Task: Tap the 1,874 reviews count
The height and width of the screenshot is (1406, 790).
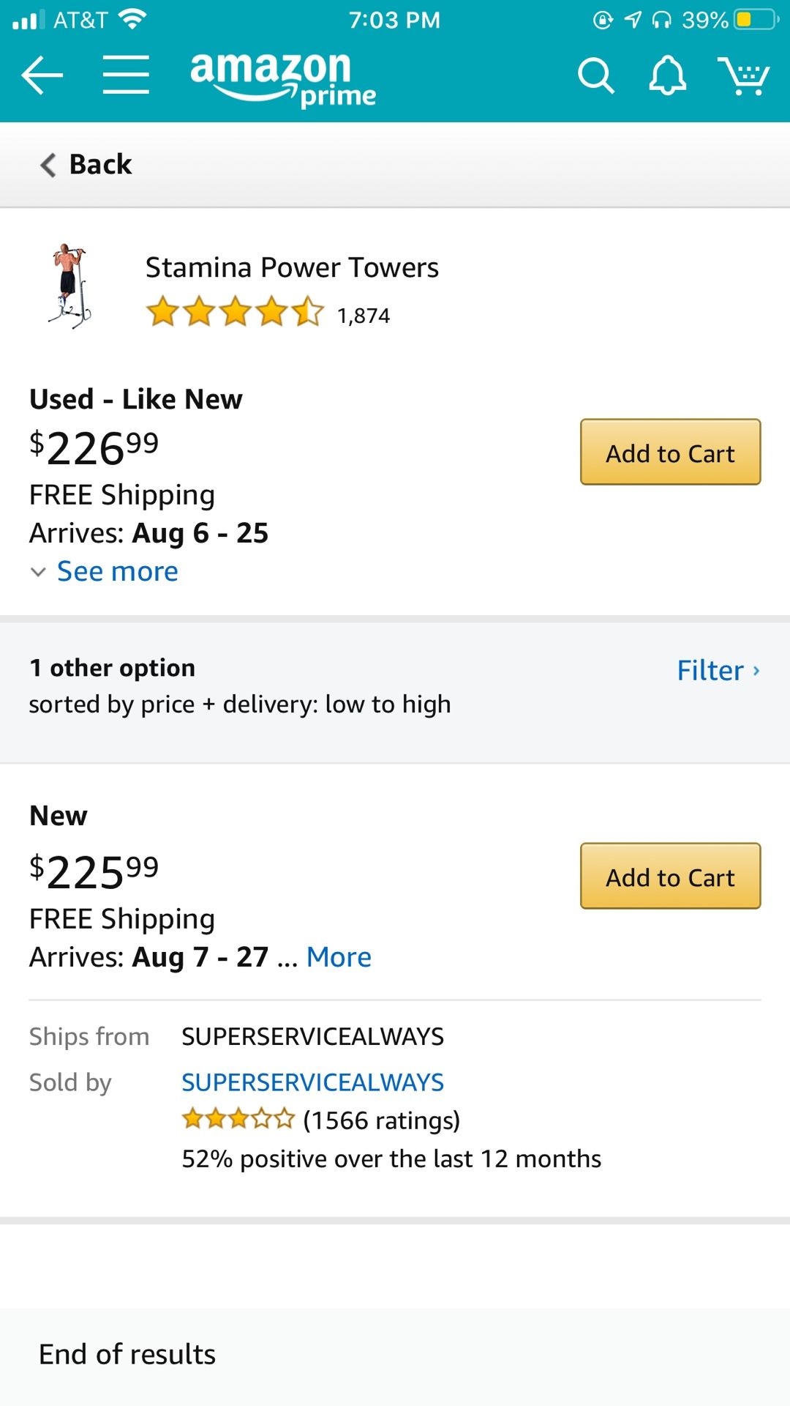Action: tap(364, 316)
